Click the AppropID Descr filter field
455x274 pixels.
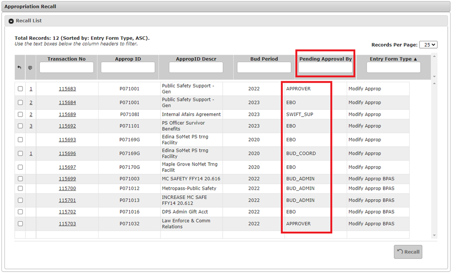point(196,68)
